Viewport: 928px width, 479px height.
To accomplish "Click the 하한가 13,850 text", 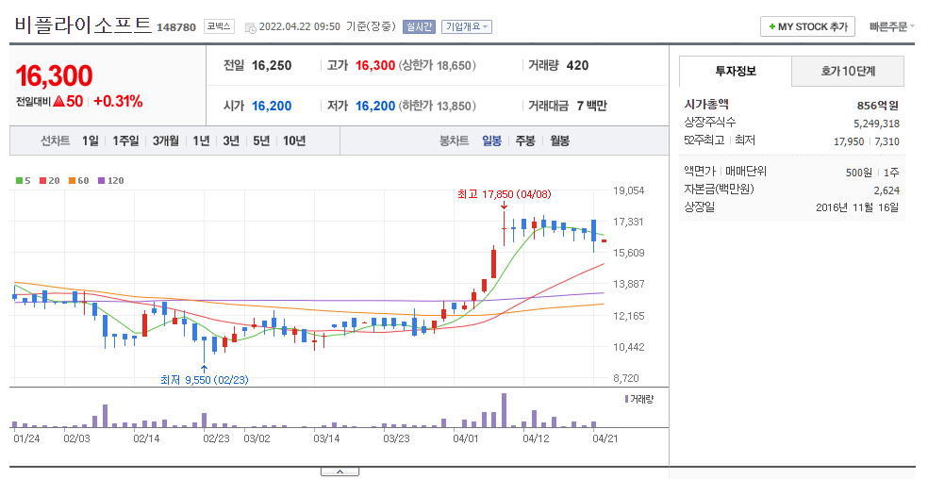I will (x=437, y=106).
